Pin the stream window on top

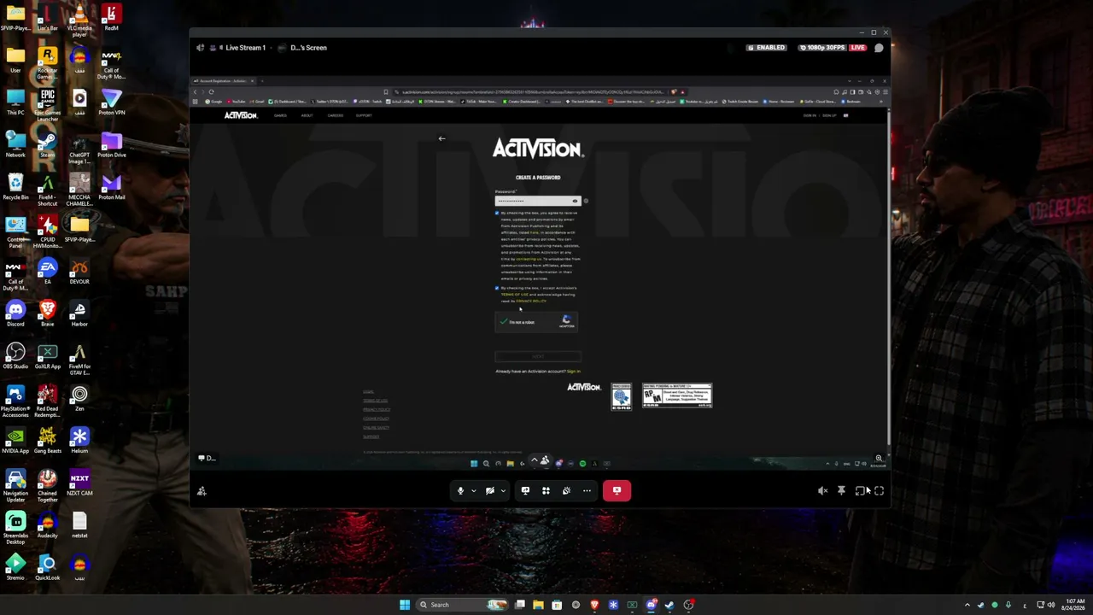(841, 491)
